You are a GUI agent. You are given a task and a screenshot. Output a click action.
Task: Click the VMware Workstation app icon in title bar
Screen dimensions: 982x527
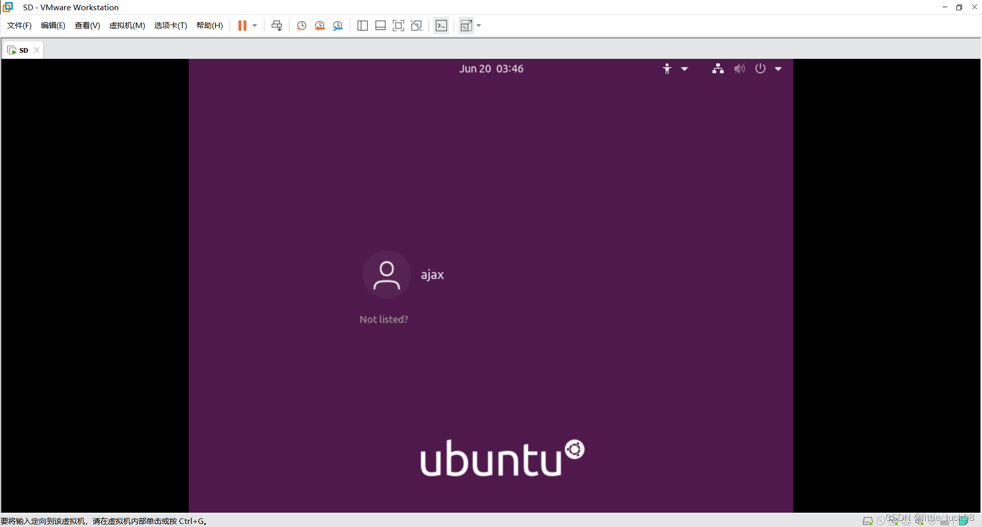[8, 7]
